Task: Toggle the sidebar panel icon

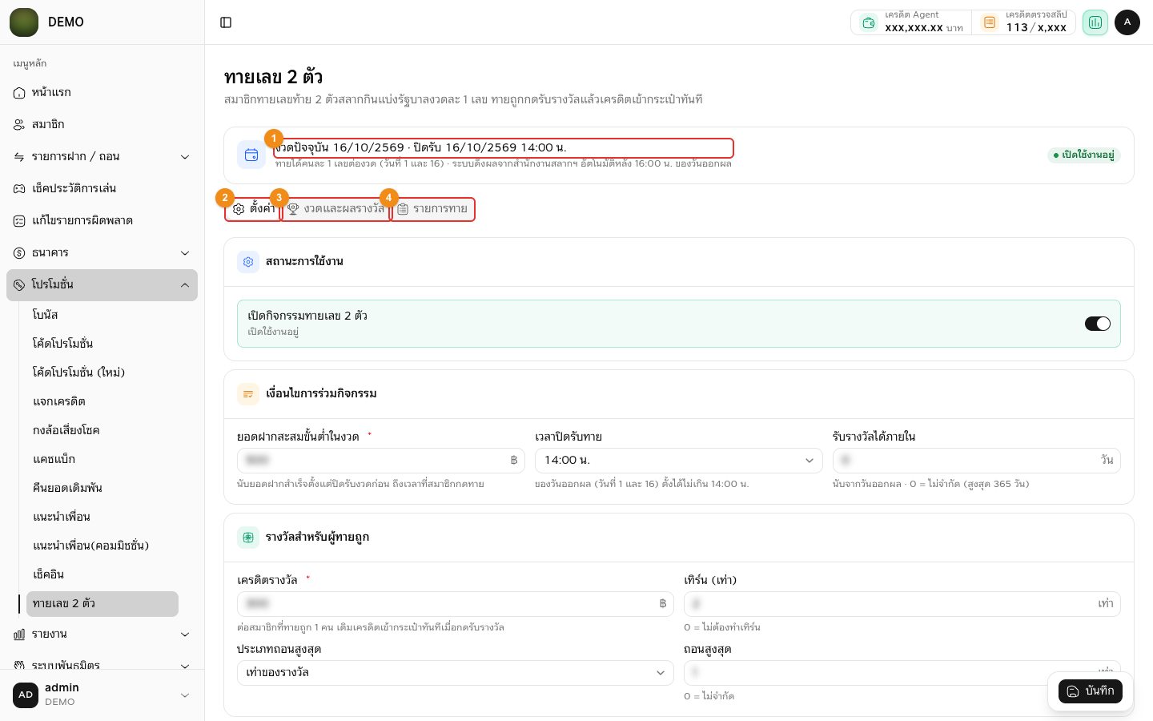Action: pos(226,22)
